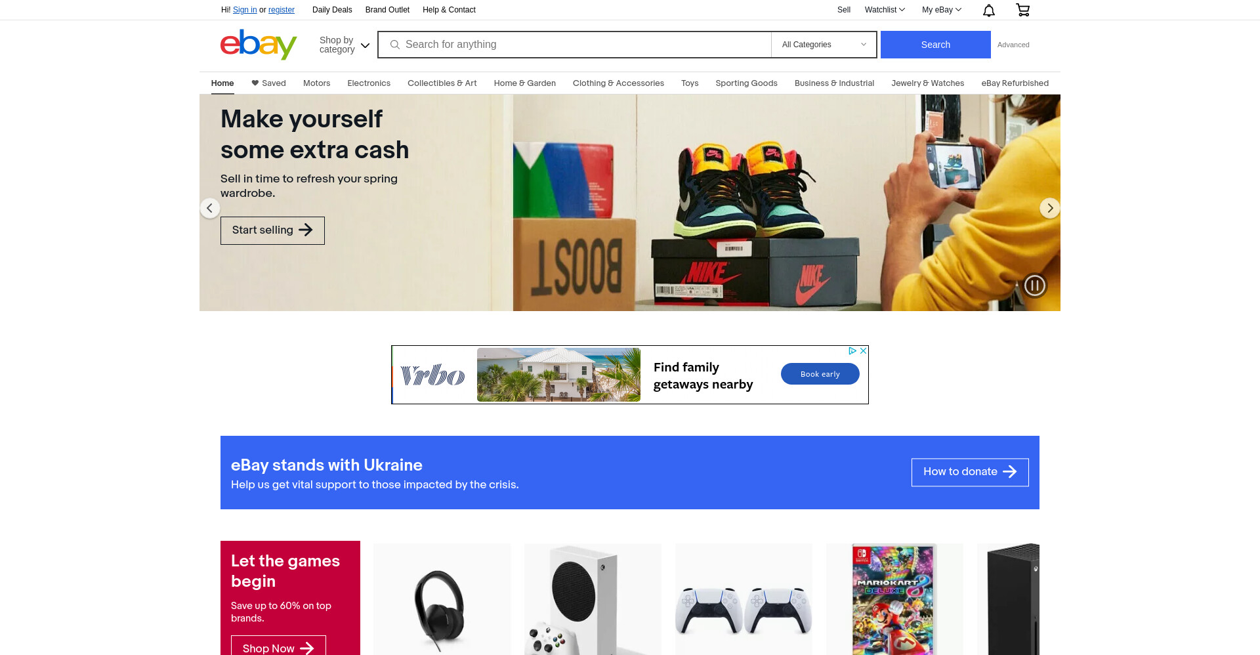The width and height of the screenshot is (1260, 655).
Task: Open the Jewelry & Watches tab
Action: [x=927, y=83]
